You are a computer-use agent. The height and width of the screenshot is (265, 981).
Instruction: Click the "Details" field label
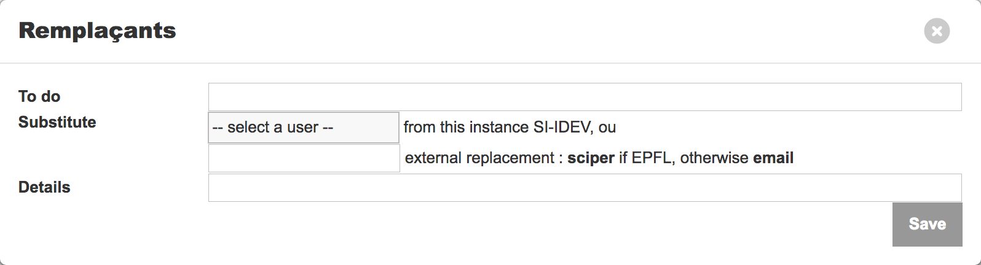point(44,187)
